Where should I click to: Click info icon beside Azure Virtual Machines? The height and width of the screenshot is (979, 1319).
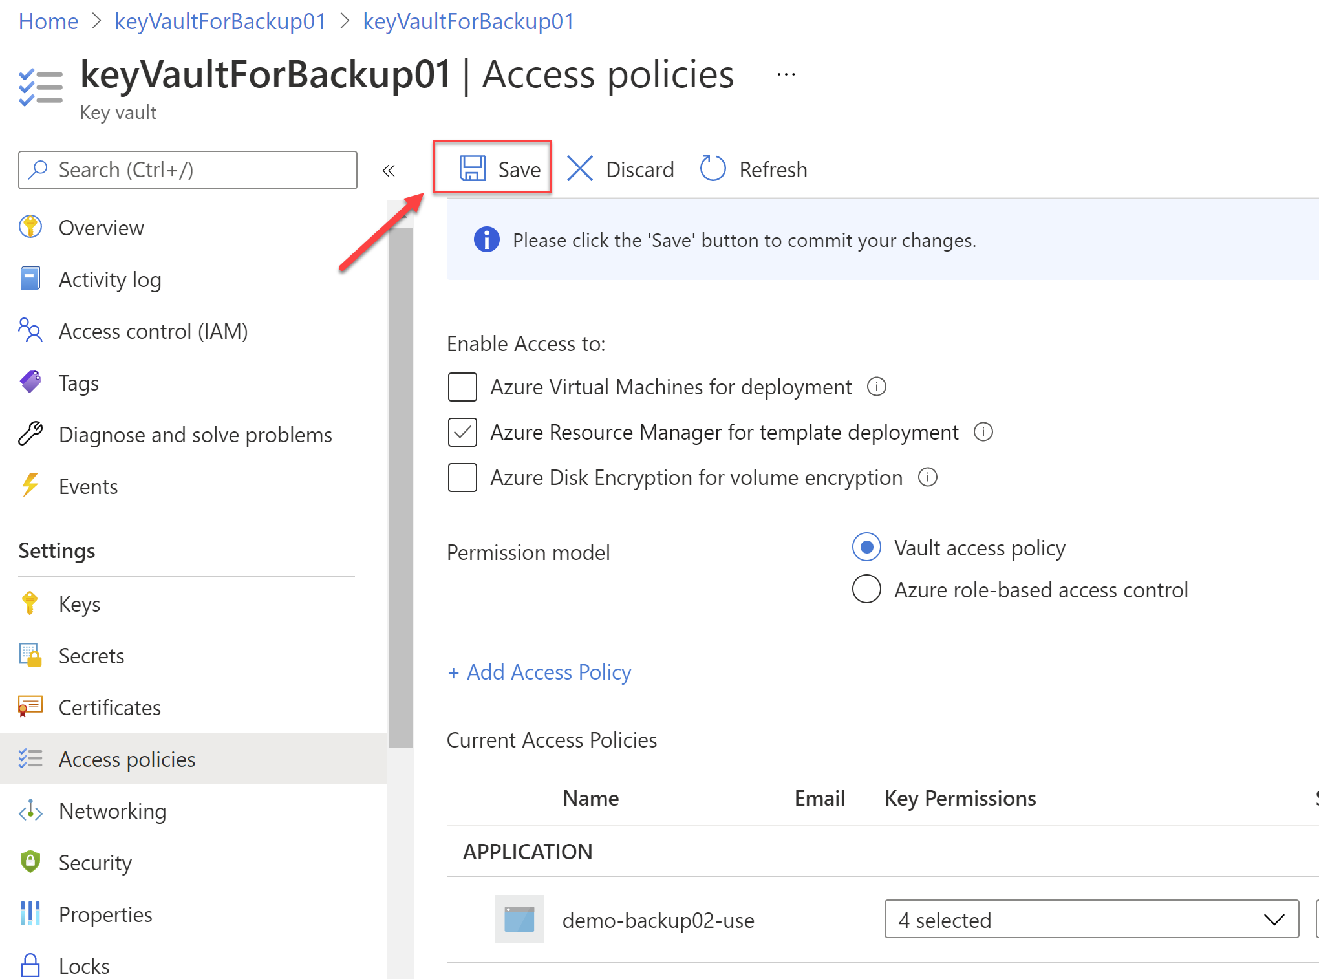tap(876, 387)
